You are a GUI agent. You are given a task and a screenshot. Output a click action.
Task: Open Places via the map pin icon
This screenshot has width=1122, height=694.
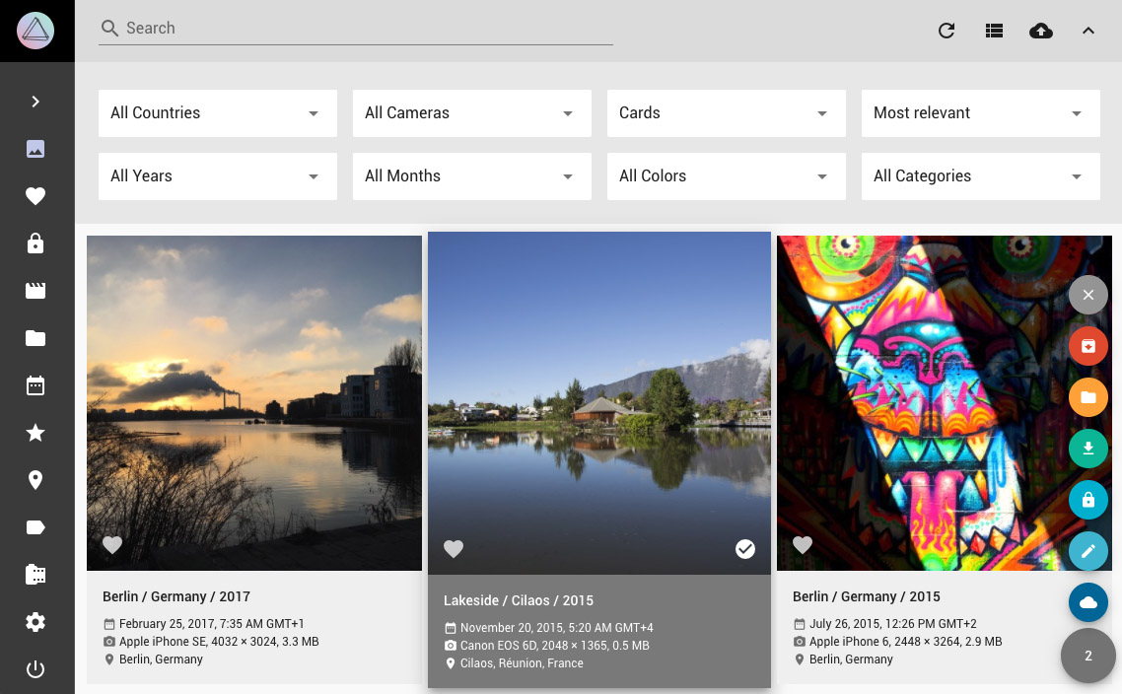35,480
